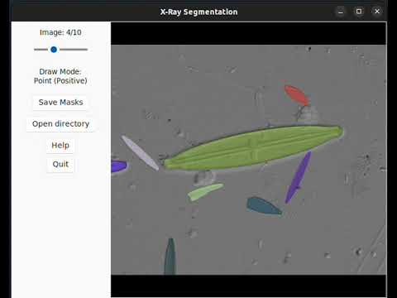397x298 pixels.
Task: Select the small light green mask
Action: (x=205, y=191)
